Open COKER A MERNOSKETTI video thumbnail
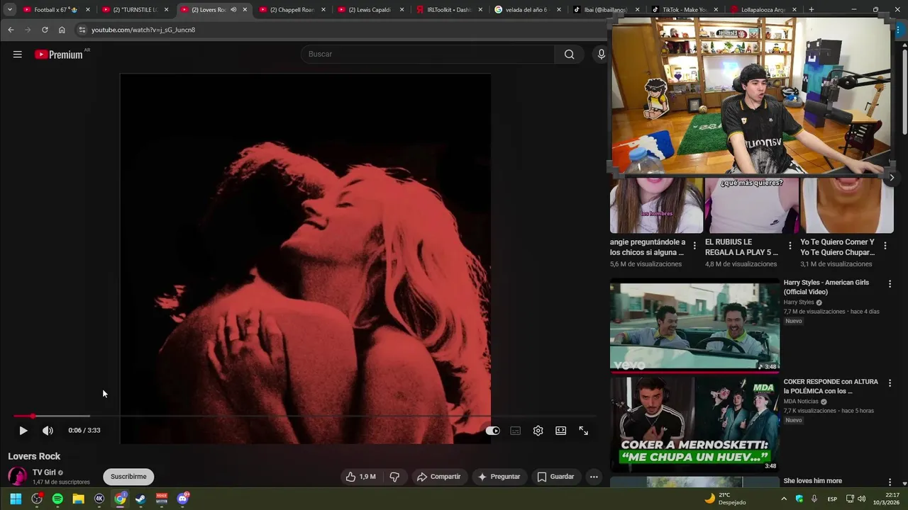The image size is (908, 510). tap(694, 424)
